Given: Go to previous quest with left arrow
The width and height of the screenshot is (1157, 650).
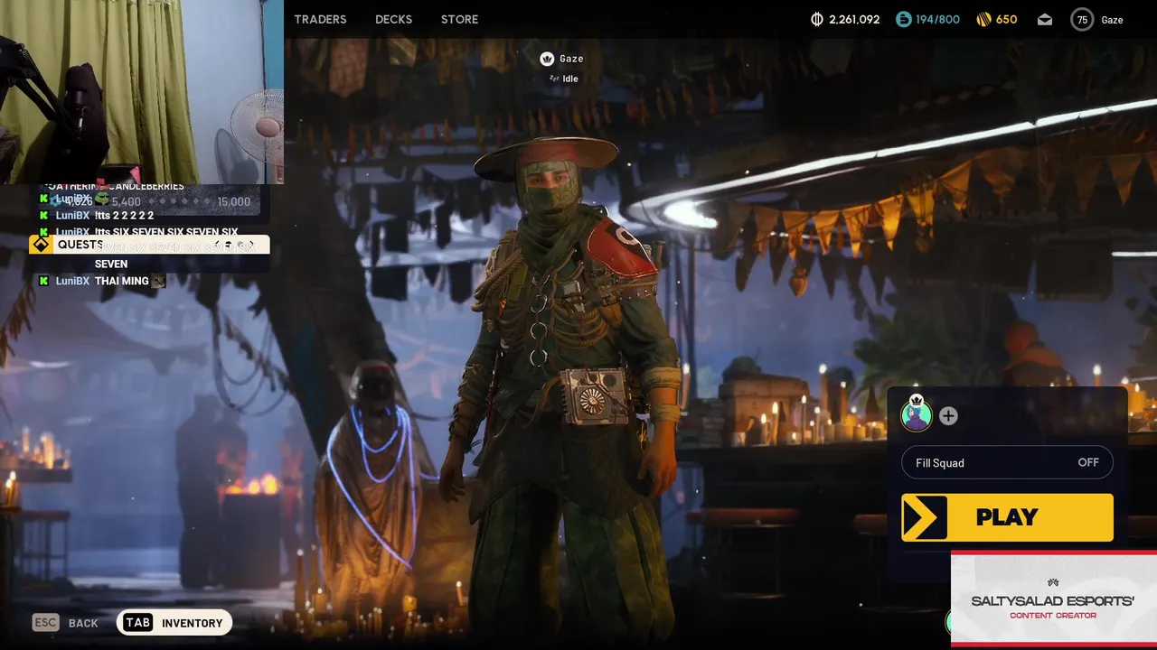Looking at the screenshot, I should point(219,245).
